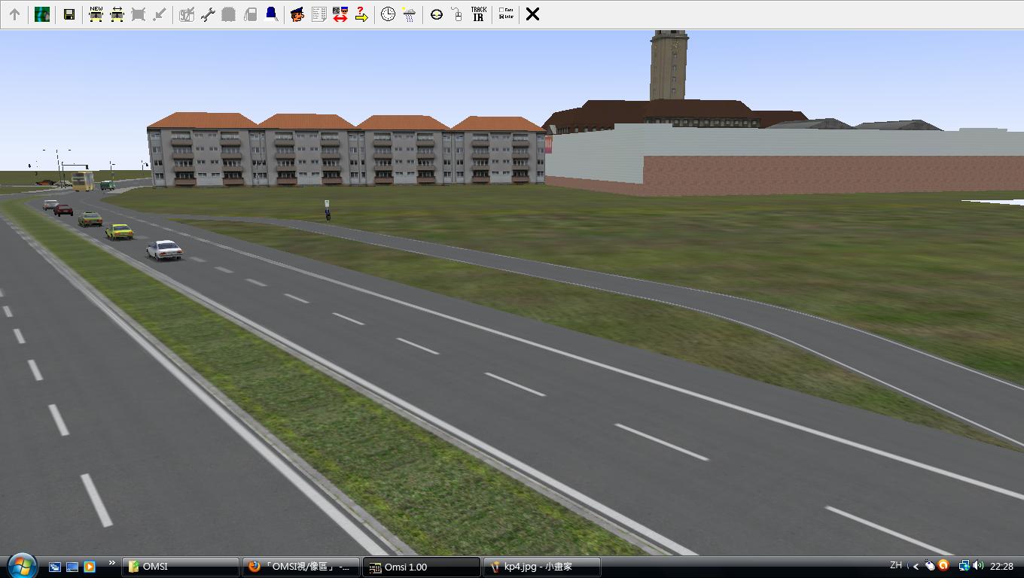Image resolution: width=1024 pixels, height=578 pixels.
Task: Click the network tray icon
Action: pos(964,565)
